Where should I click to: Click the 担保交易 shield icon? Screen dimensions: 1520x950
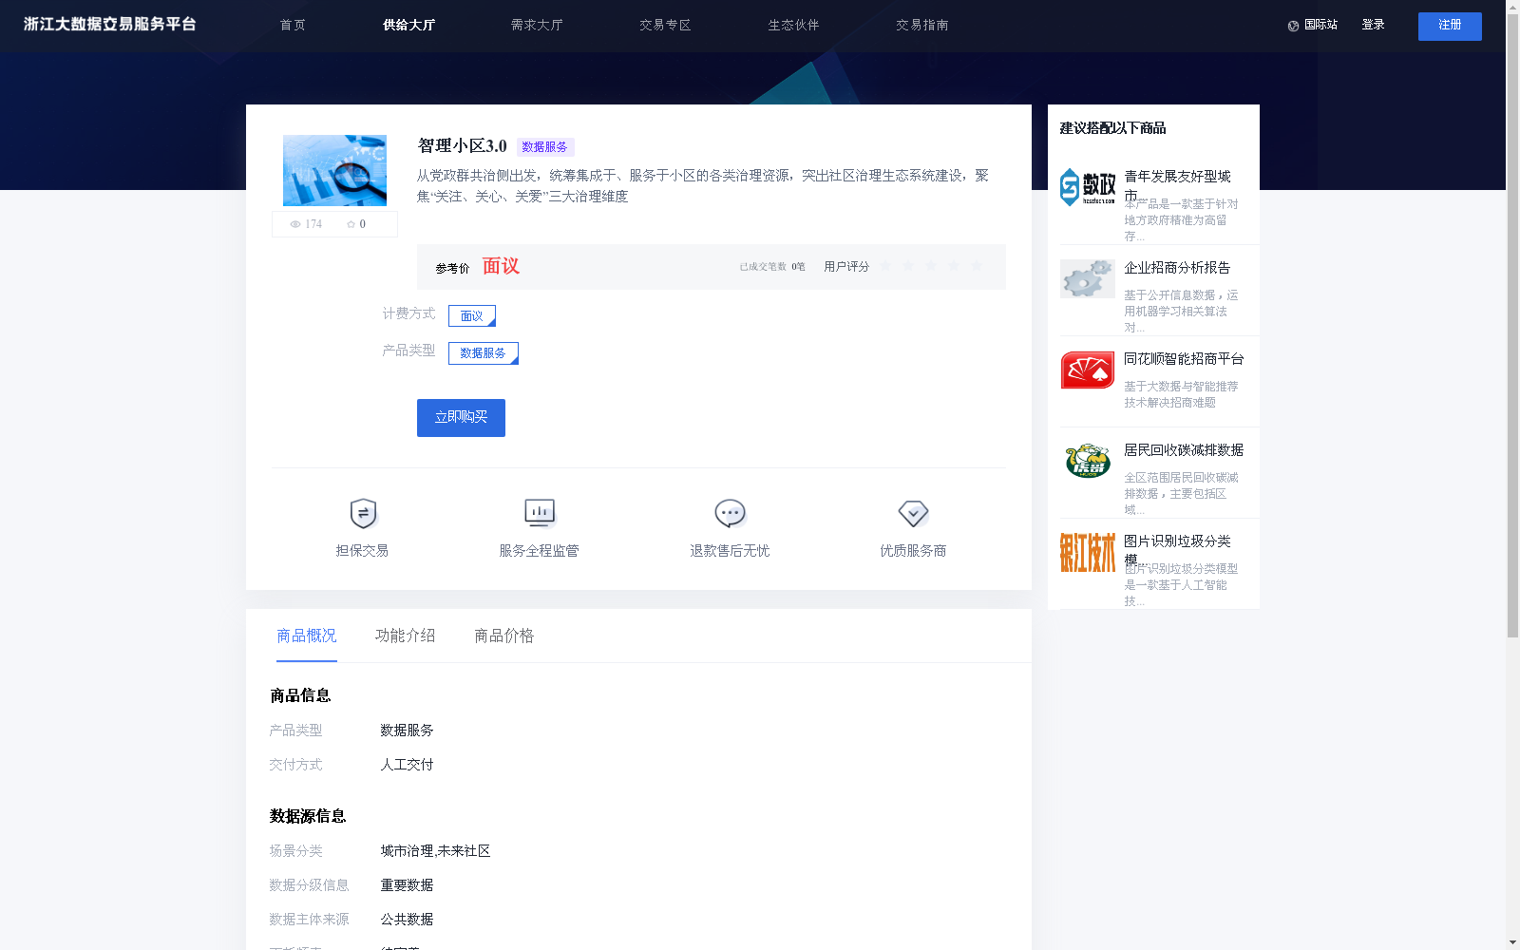pyautogui.click(x=363, y=513)
